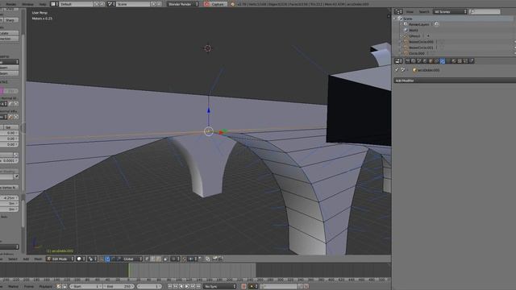Play animation forward
This screenshot has width=516, height=290.
click(186, 287)
